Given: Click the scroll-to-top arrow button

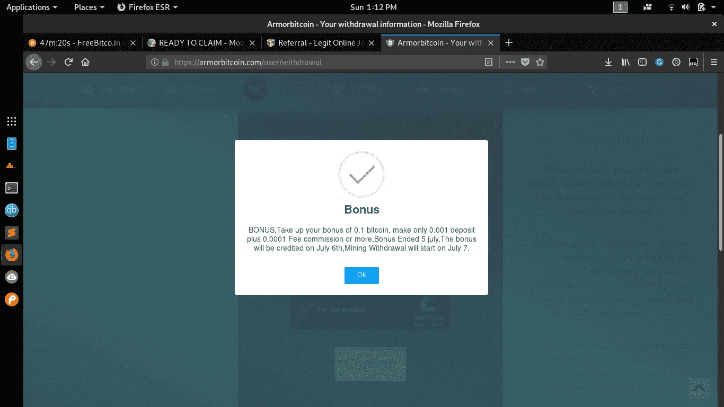Looking at the screenshot, I should pyautogui.click(x=699, y=388).
